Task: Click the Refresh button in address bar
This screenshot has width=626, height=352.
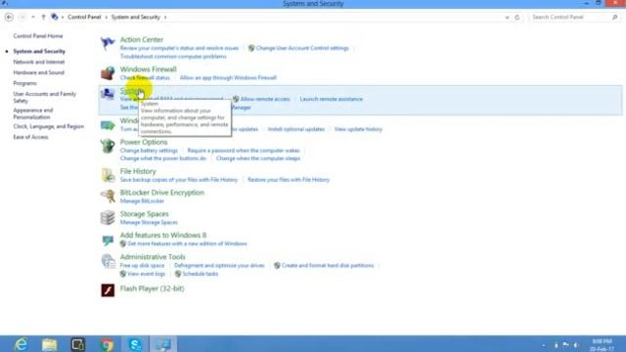Action: point(517,18)
